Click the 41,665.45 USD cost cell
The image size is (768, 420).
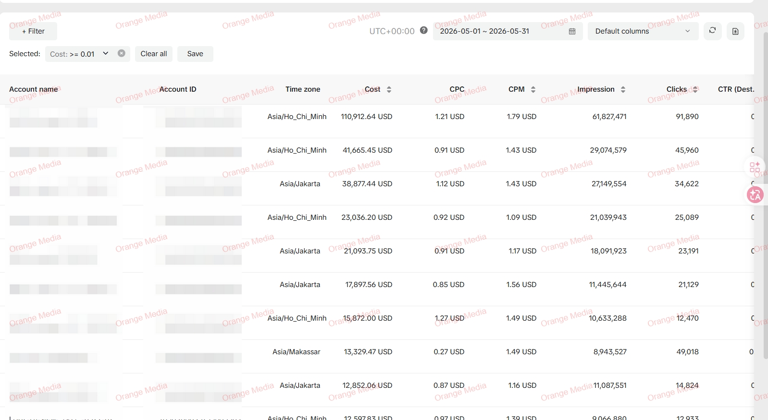(368, 150)
